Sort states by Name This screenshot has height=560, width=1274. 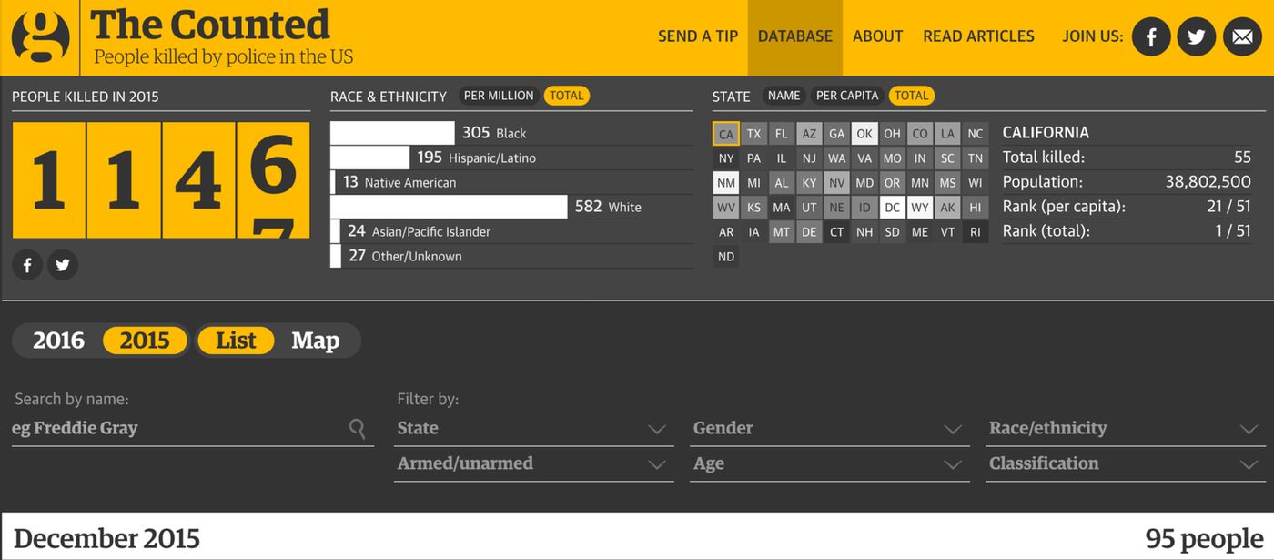(x=784, y=96)
